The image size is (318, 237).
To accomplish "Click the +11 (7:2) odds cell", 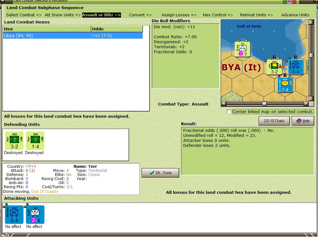I will (x=117, y=36).
